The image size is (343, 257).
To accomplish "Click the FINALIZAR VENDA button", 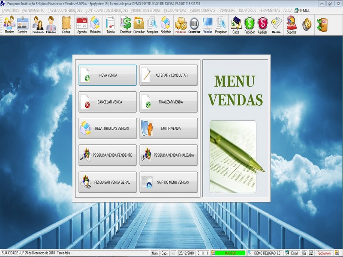I will point(168,102).
